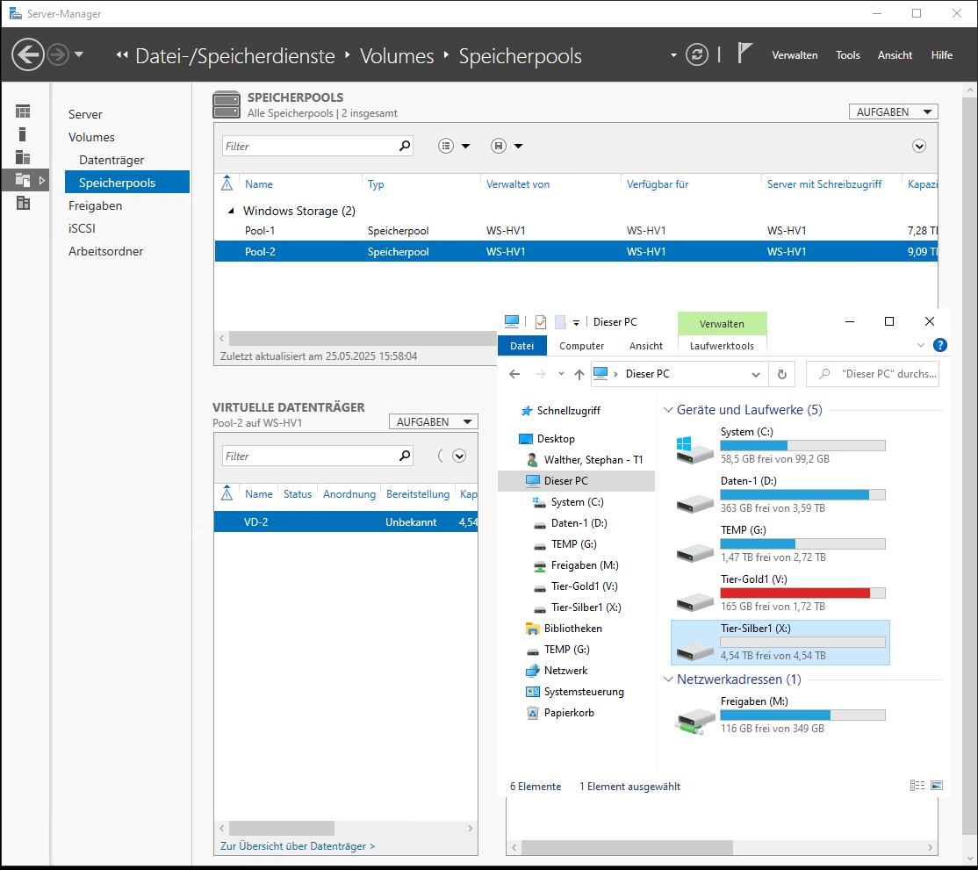Click the Server-Manager forward arrow

tap(58, 55)
